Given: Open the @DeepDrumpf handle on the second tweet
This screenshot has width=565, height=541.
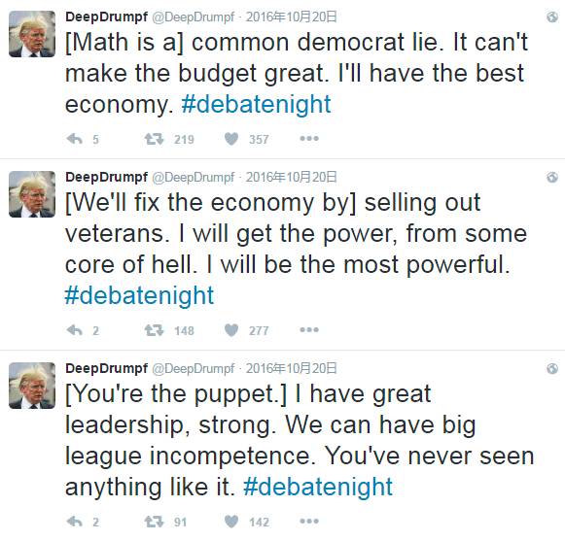Looking at the screenshot, I should coord(194,177).
